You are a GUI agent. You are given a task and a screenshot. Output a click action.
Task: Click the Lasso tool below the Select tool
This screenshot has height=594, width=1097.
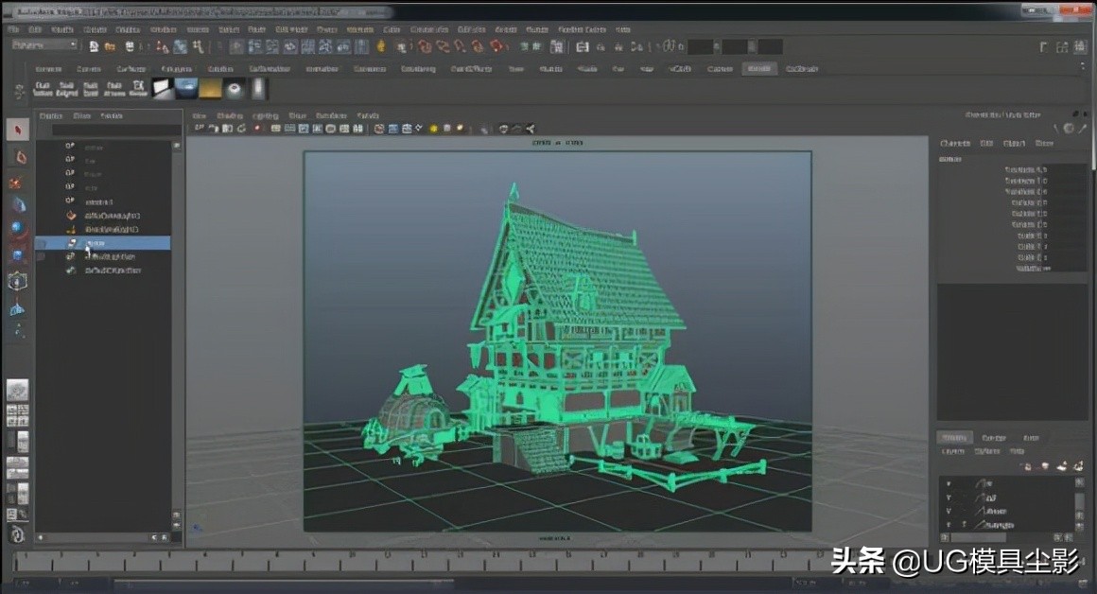click(x=18, y=156)
